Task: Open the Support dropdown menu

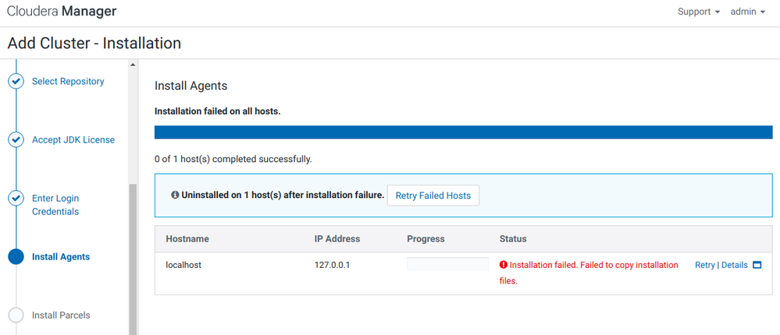Action: coord(699,12)
